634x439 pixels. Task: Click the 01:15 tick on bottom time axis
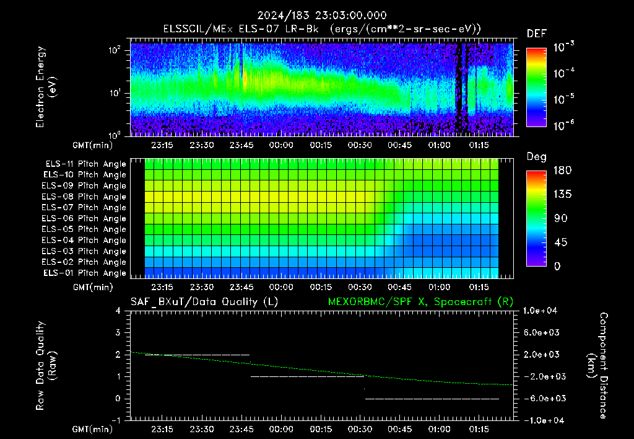479,429
